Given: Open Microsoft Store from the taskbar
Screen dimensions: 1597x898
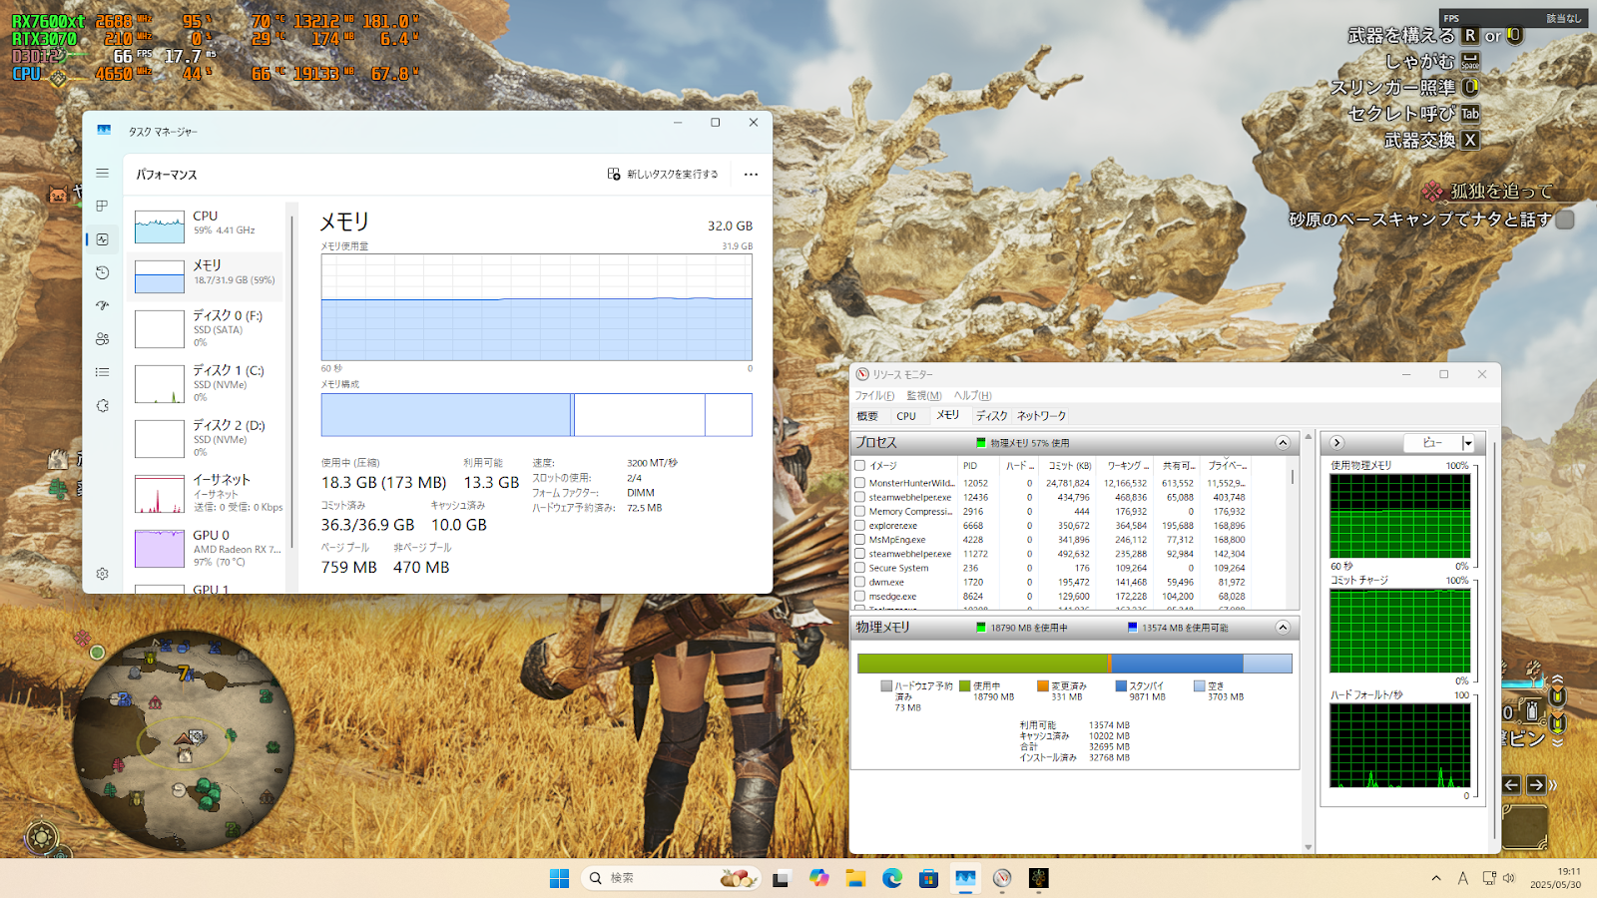Looking at the screenshot, I should tap(928, 878).
